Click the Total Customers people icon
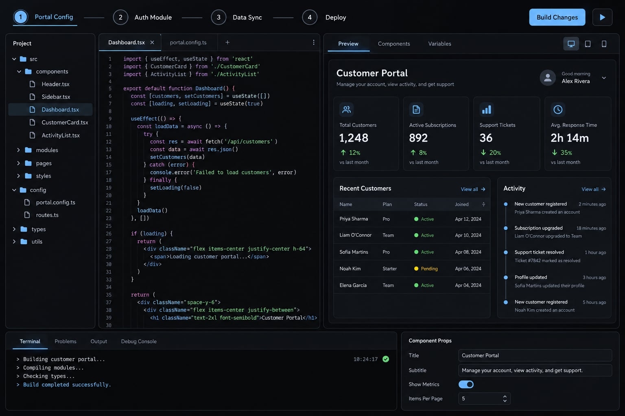The image size is (625, 416). click(346, 109)
